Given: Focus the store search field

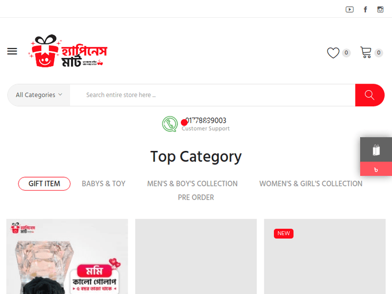Looking at the screenshot, I should tap(213, 95).
